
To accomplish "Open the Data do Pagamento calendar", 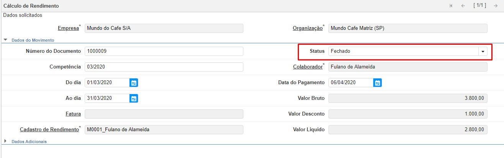I will 378,83.
